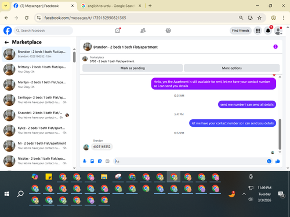Open a new browser tab

(x=150, y=6)
